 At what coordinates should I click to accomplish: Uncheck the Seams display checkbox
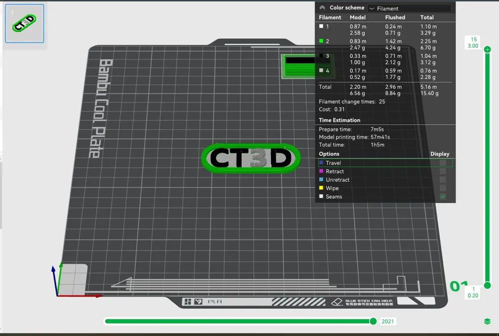tap(443, 196)
